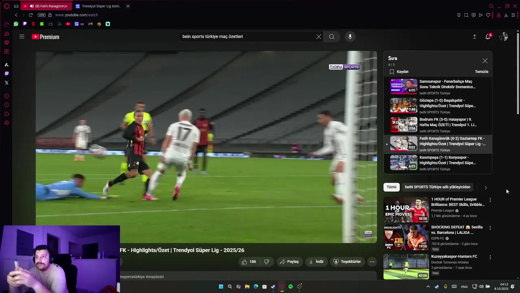Clear the queue with Temizle

point(481,72)
